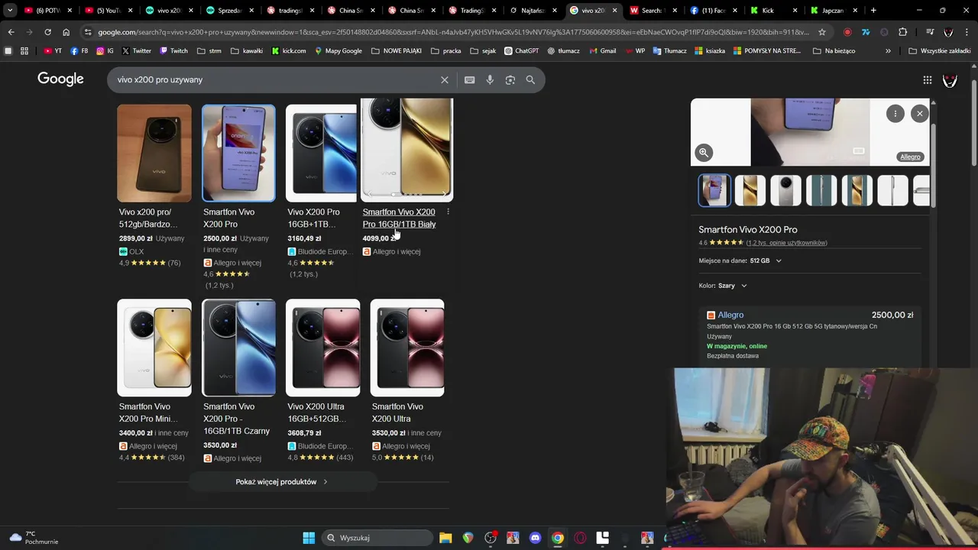This screenshot has width=978, height=550.
Task: Go back in browser history
Action: coord(11,32)
